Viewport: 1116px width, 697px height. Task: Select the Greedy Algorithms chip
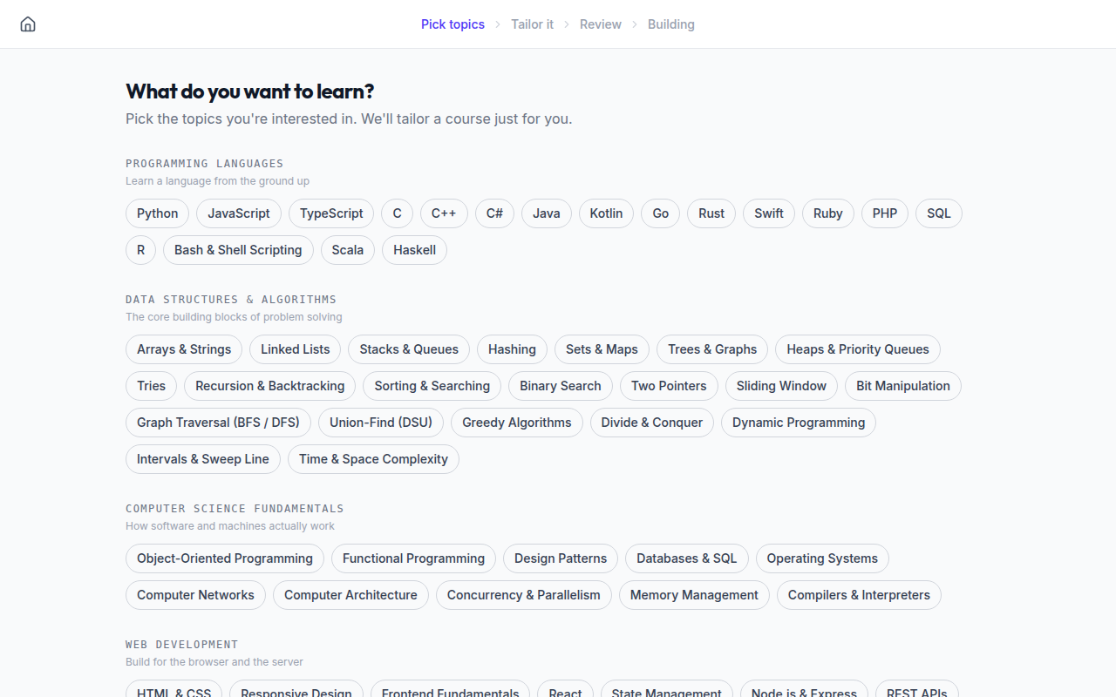(x=517, y=423)
